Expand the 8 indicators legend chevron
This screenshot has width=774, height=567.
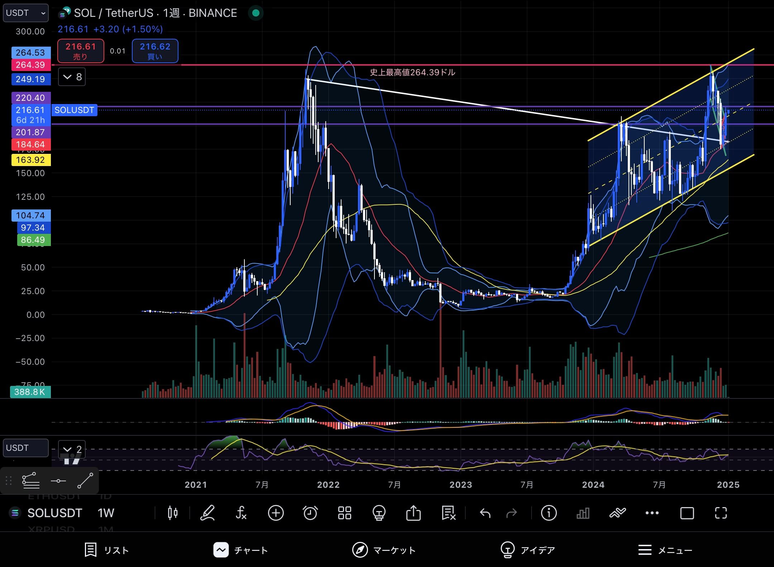(72, 77)
